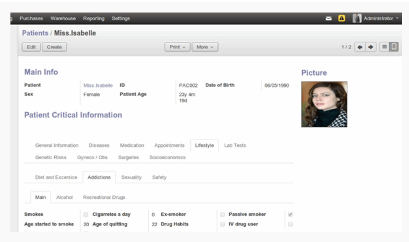Switch to Safety subtab
Image resolution: width=409 pixels, height=242 pixels.
point(159,177)
